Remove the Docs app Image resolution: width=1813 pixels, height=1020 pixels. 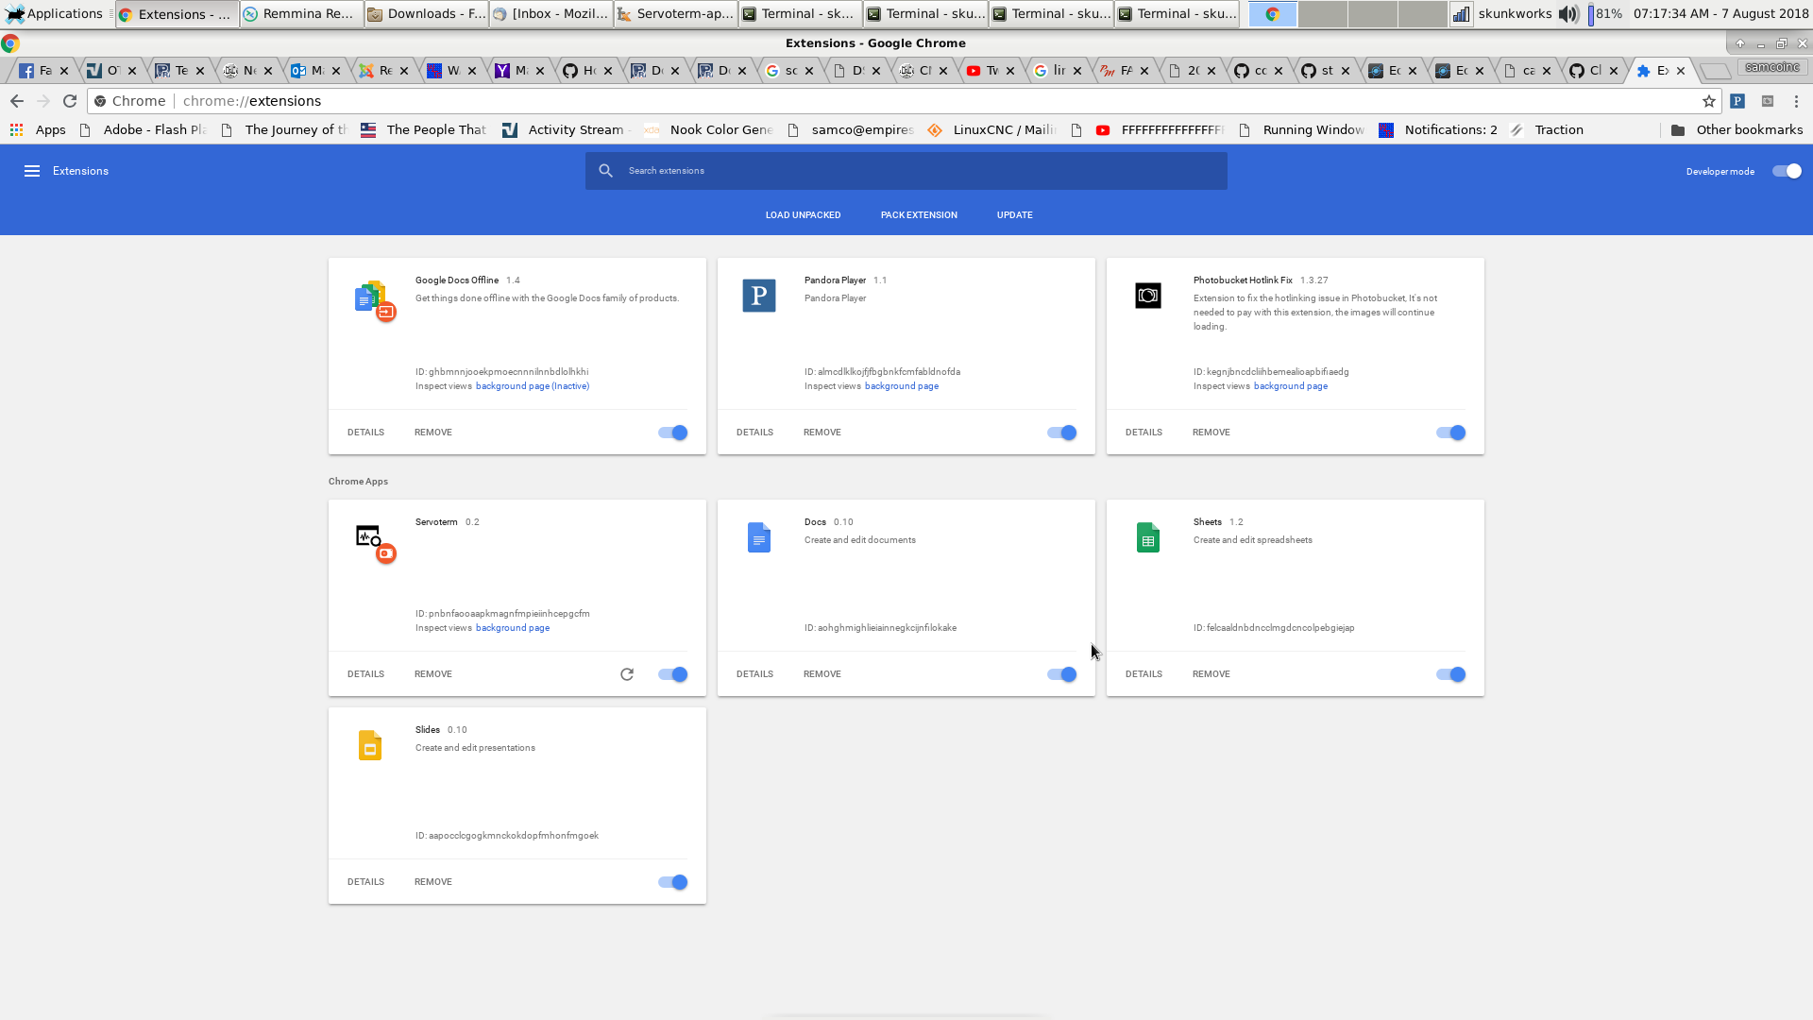(x=822, y=674)
